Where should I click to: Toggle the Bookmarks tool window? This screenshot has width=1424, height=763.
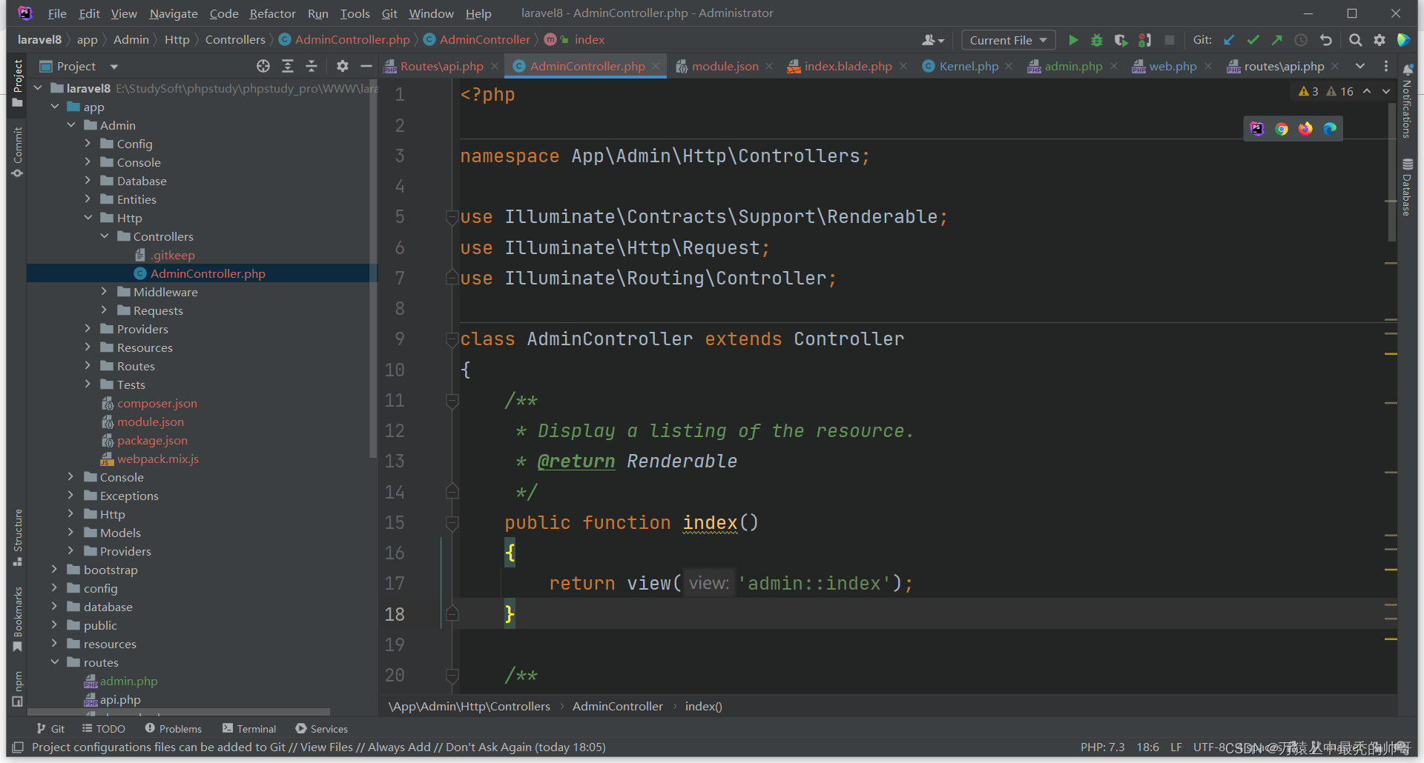tap(18, 619)
